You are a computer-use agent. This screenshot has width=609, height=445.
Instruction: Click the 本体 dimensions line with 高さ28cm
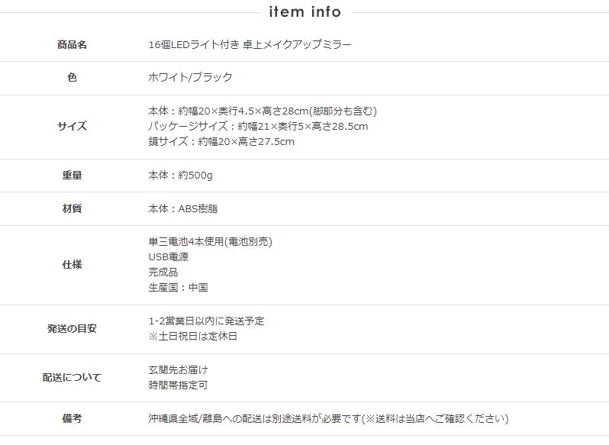[x=263, y=111]
